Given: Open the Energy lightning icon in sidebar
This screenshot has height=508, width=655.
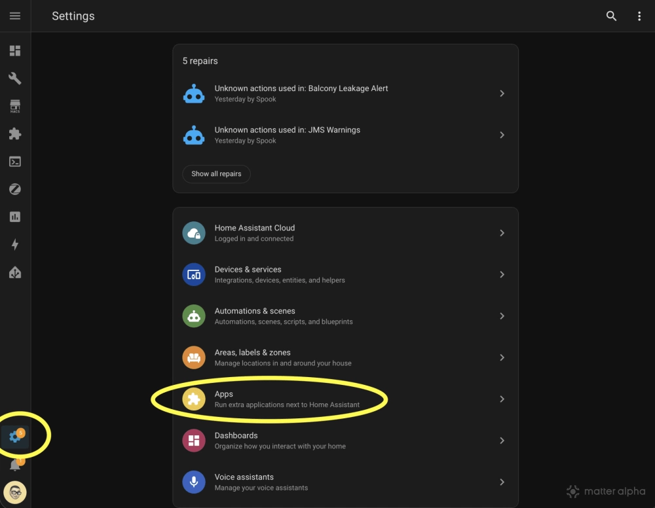Looking at the screenshot, I should pos(15,244).
